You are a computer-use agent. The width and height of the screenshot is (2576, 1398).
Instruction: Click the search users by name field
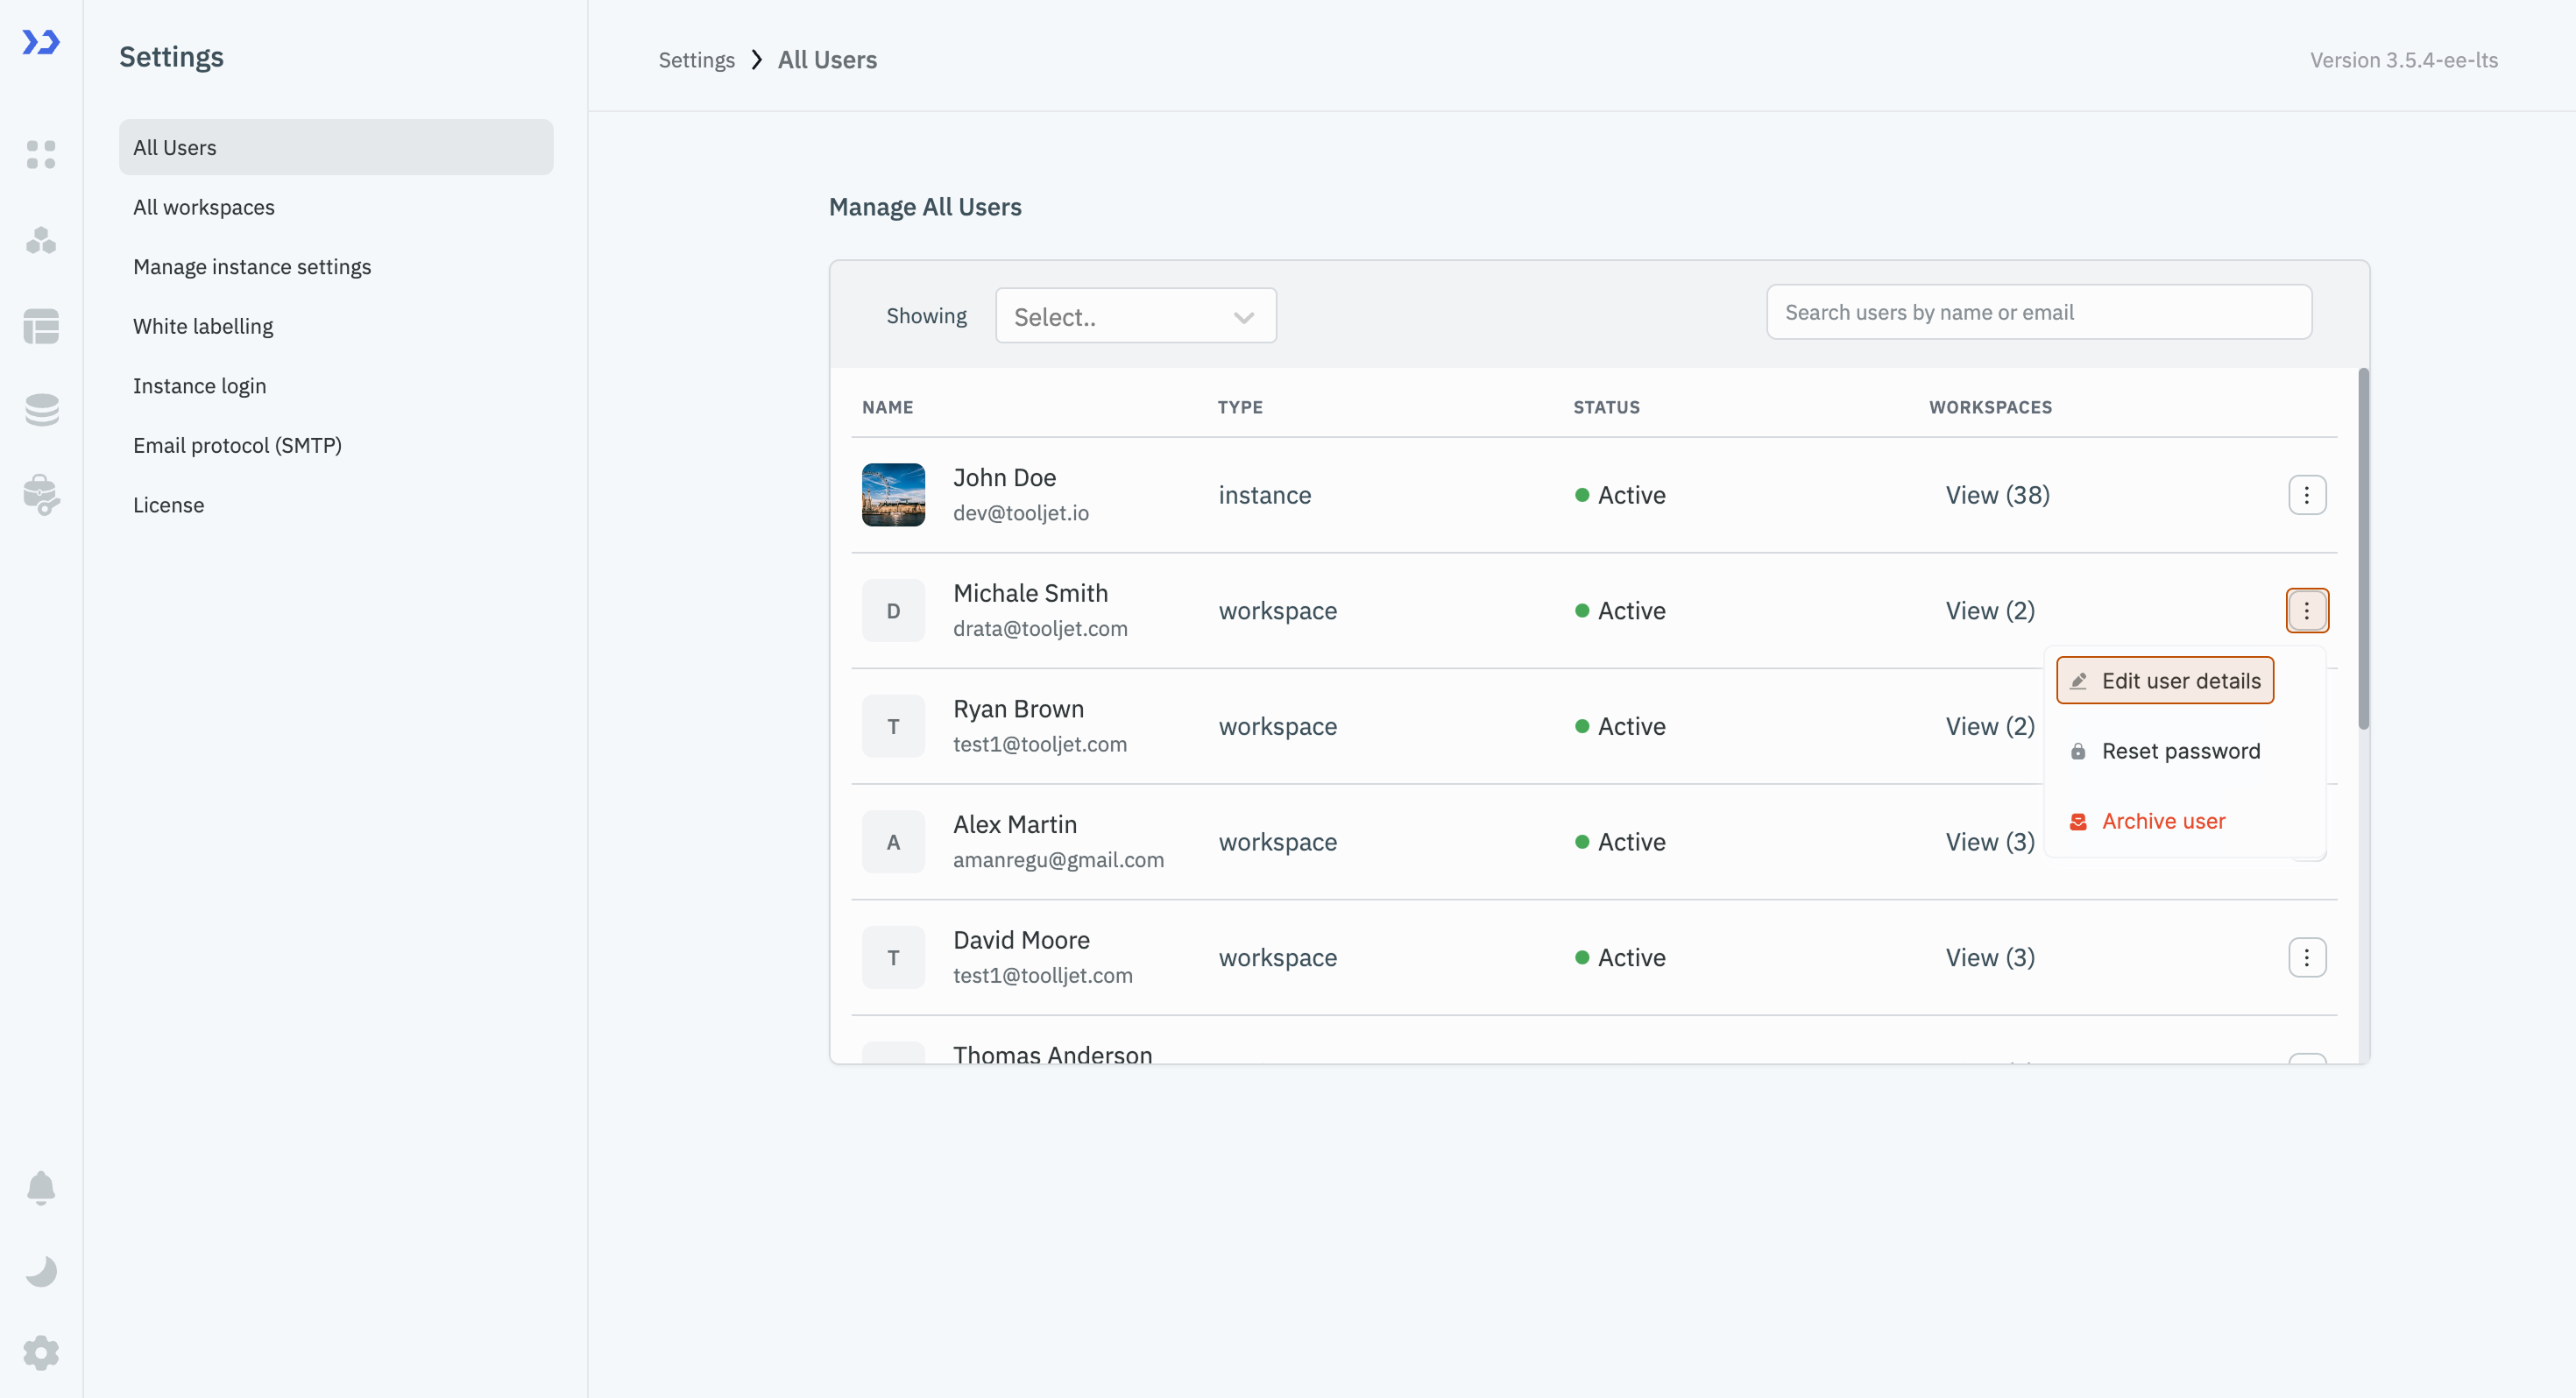pyautogui.click(x=2039, y=312)
